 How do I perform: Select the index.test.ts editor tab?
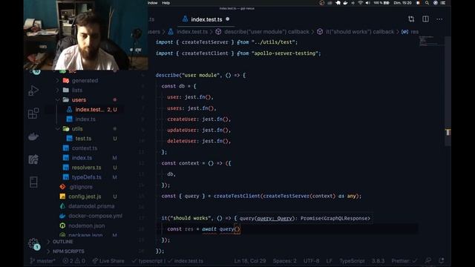[206, 19]
